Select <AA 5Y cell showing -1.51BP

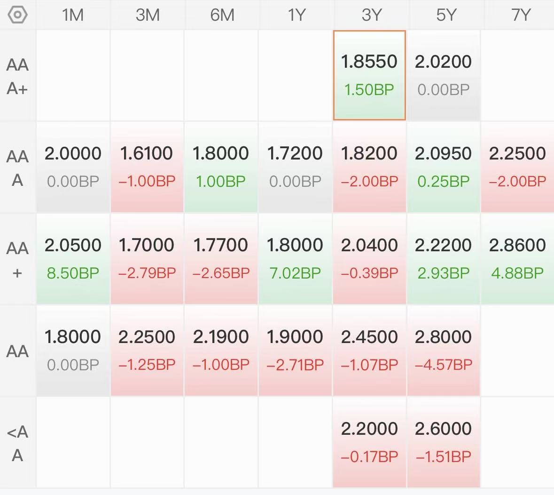[x=444, y=442]
